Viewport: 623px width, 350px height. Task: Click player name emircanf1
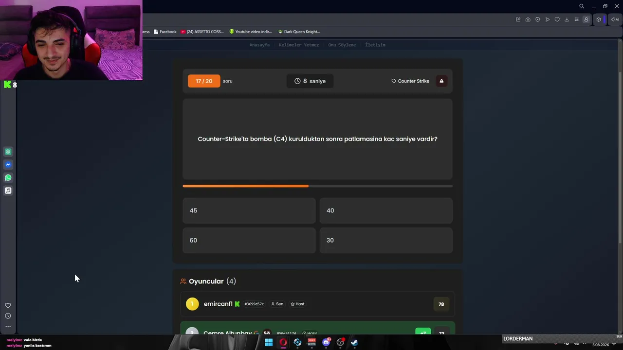tap(218, 304)
